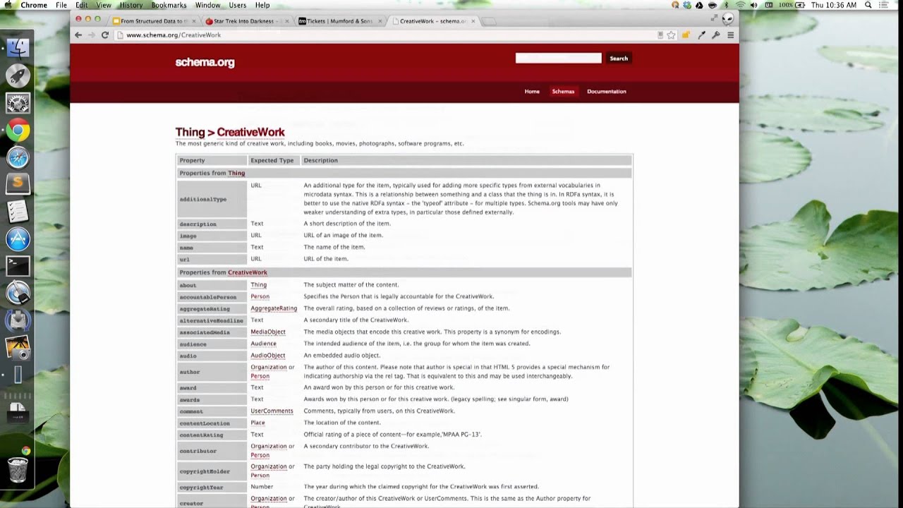Screen dimensions: 903x508
Task: Open the Preview photo icon in dock
Action: pos(18,347)
